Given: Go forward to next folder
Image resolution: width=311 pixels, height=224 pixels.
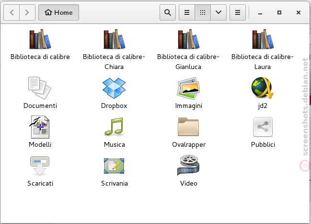Looking at the screenshot, I should pyautogui.click(x=27, y=12).
